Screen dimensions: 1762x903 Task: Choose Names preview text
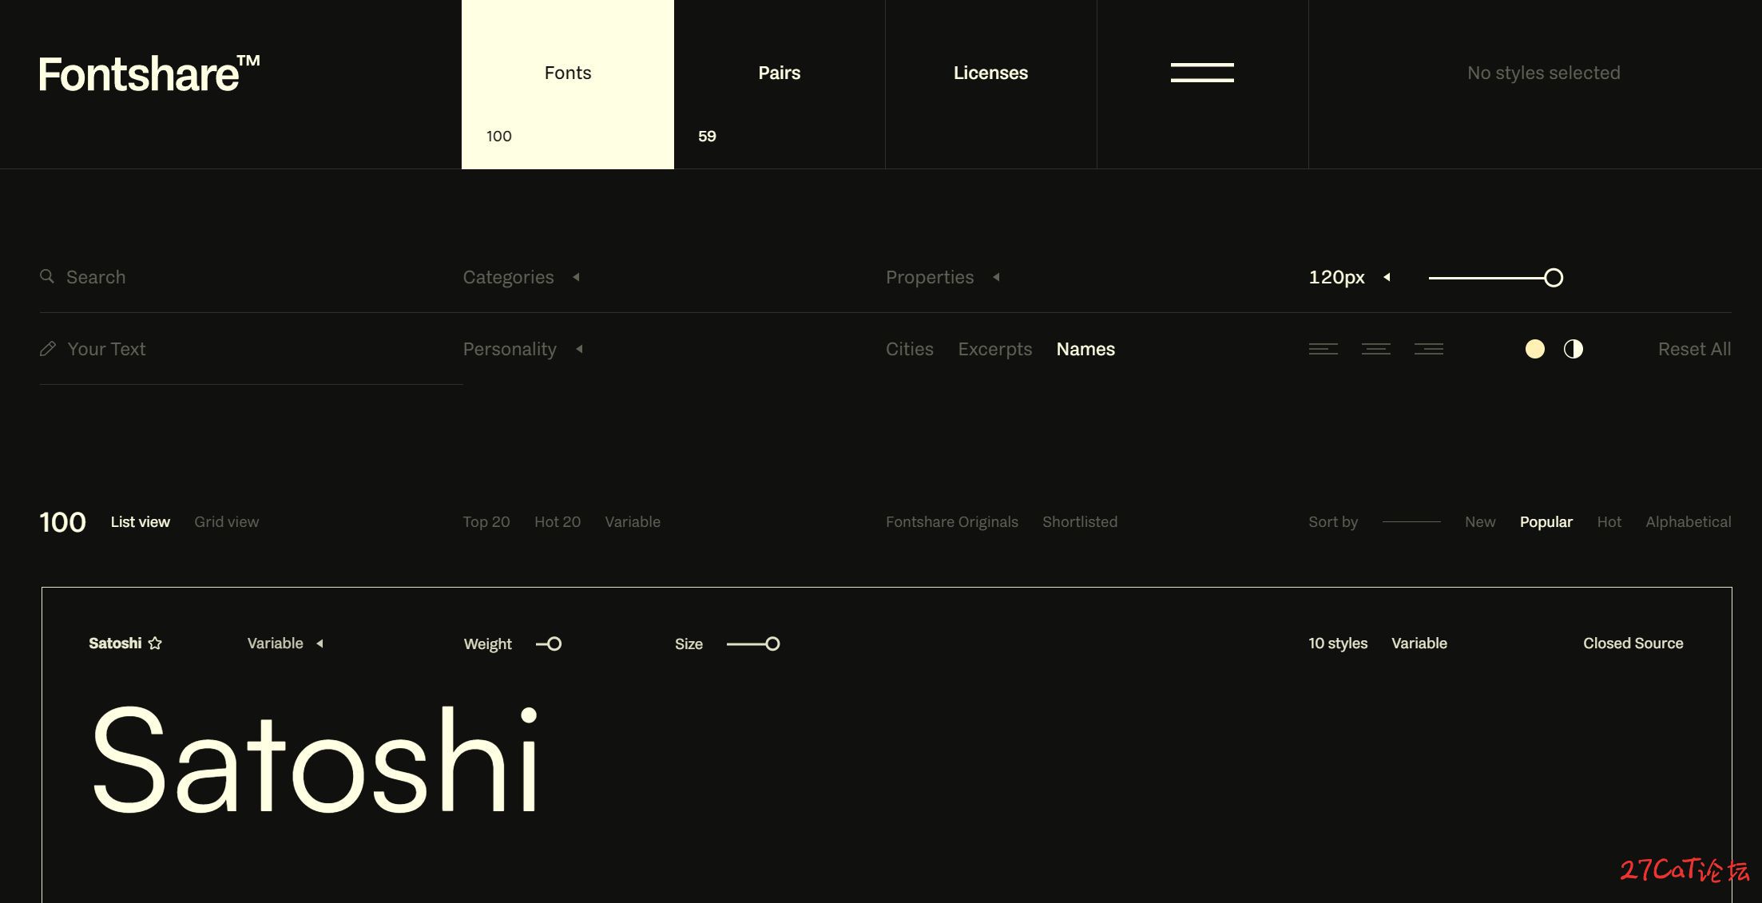tap(1085, 349)
